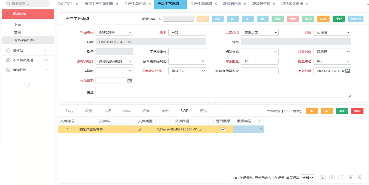This screenshot has height=185, width=369.
Task: Go to the next record arrow
Action: [x=247, y=19]
